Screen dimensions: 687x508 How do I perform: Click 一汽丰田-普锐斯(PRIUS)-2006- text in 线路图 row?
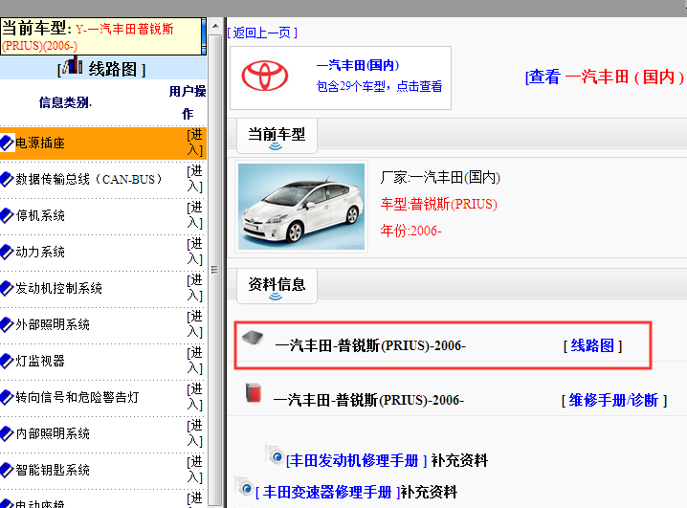point(370,346)
